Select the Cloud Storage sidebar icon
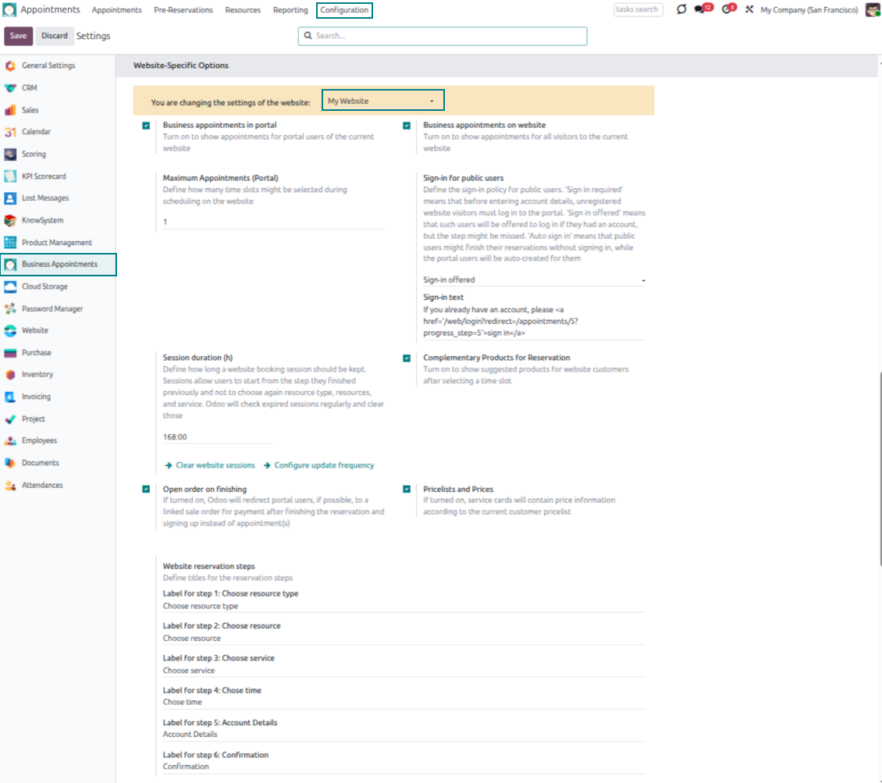 (10, 287)
